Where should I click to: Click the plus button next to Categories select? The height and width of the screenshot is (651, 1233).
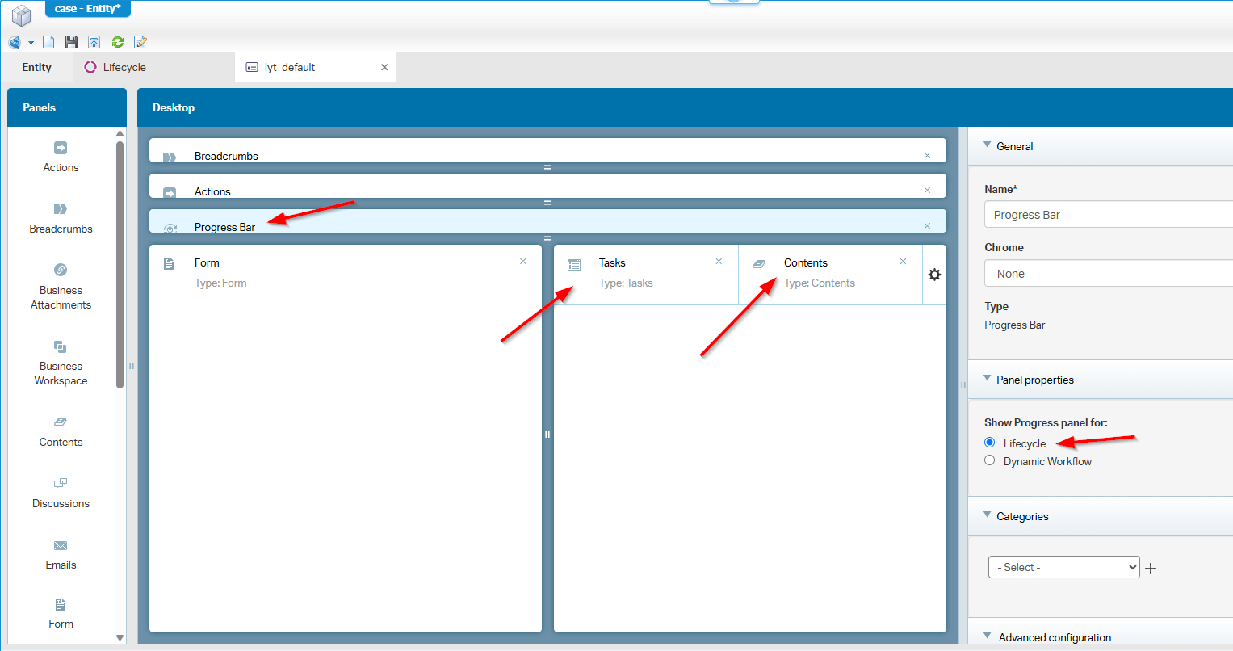pyautogui.click(x=1151, y=569)
